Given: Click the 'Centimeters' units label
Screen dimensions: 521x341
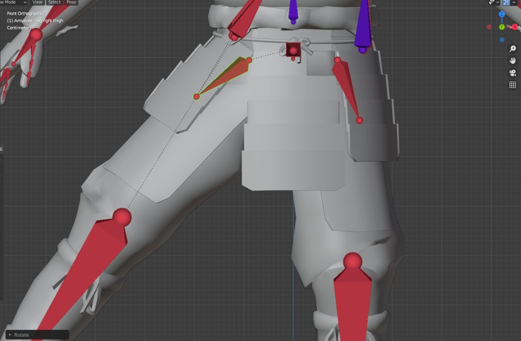Looking at the screenshot, I should [x=19, y=28].
